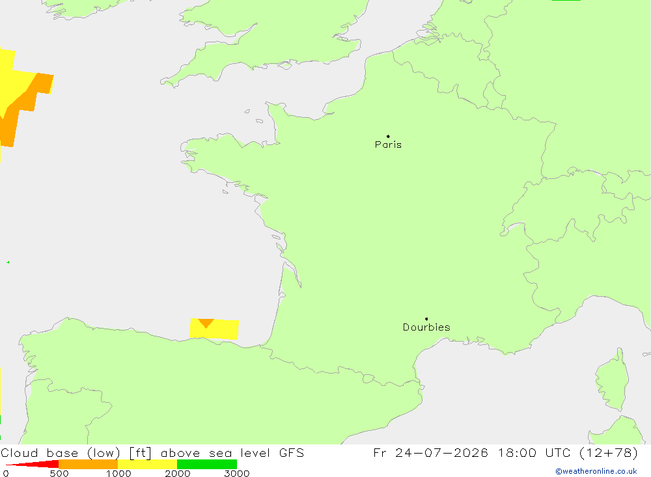Click the orange 500-1000 legend segment
Image resolution: width=651 pixels, height=477 pixels.
point(89,464)
